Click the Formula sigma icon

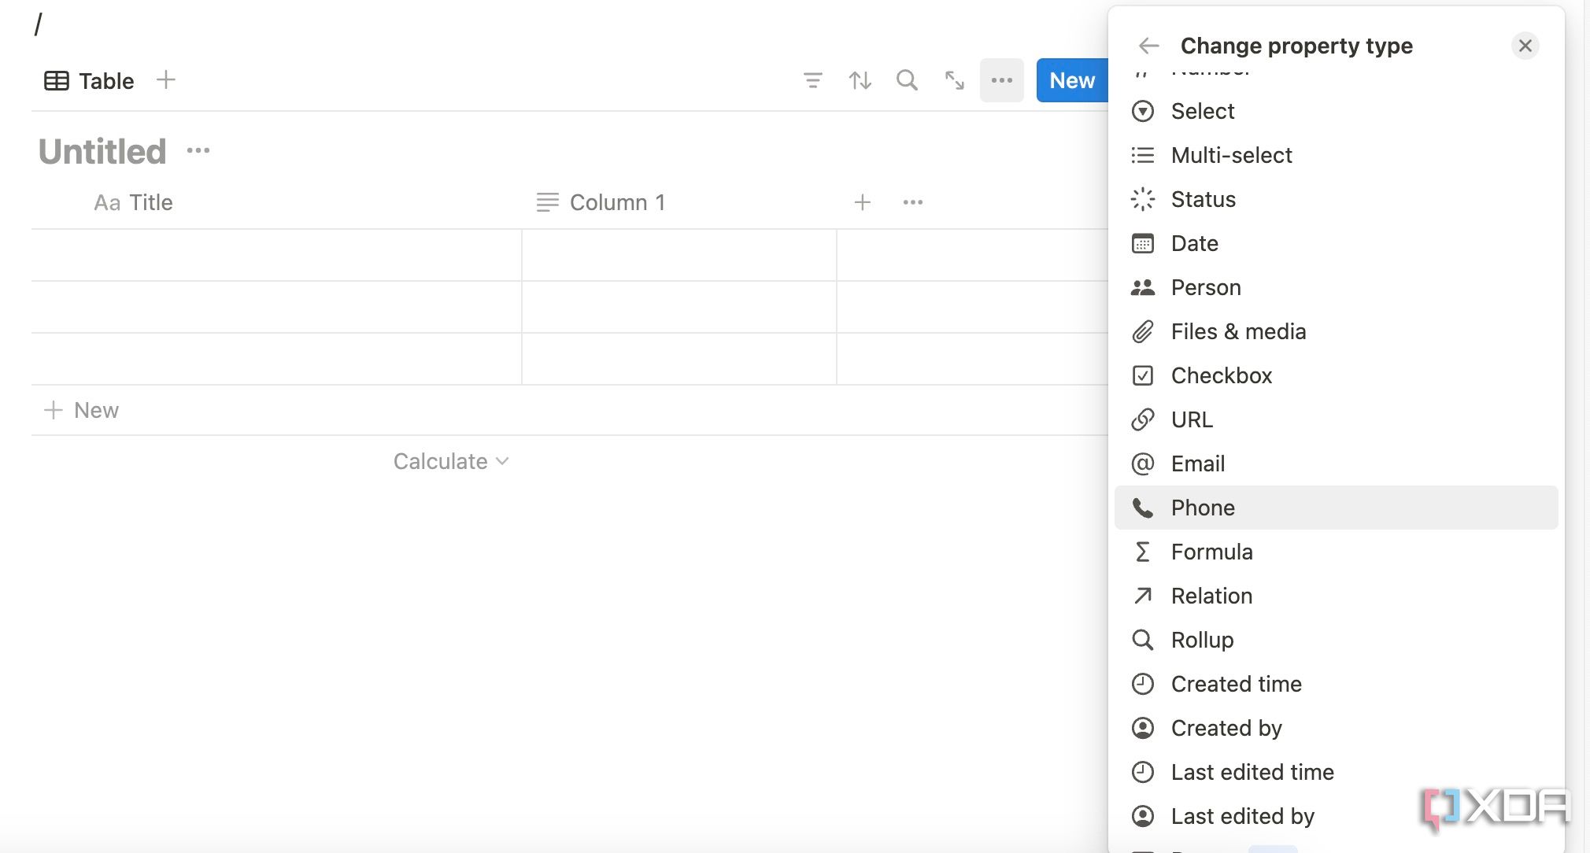tap(1144, 551)
